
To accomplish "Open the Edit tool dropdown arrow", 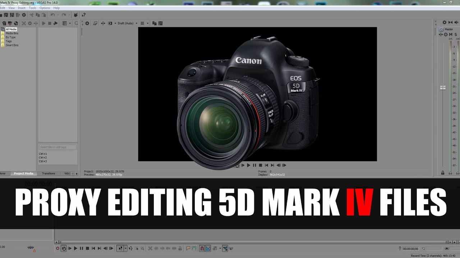I will coord(125,248).
